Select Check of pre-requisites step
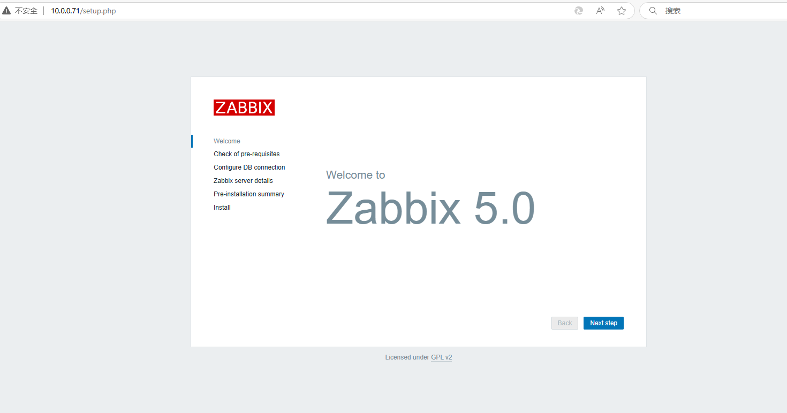Screen dimensions: 787x413 click(247, 154)
